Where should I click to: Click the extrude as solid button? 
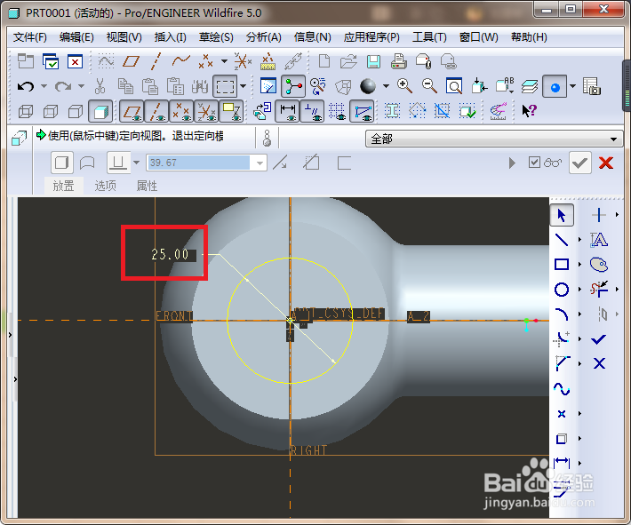click(x=62, y=163)
